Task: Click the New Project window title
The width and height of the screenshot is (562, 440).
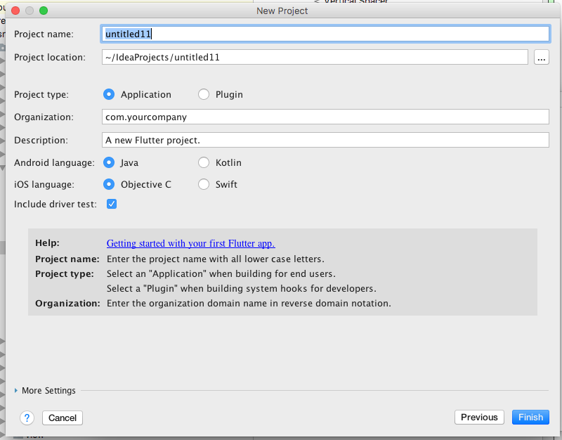Action: tap(282, 11)
